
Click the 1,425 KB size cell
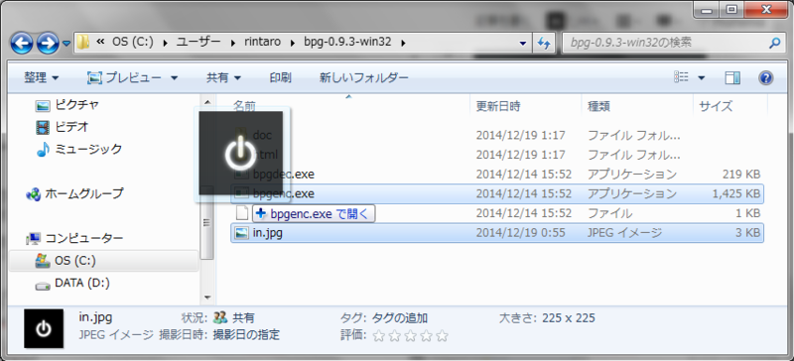735,193
